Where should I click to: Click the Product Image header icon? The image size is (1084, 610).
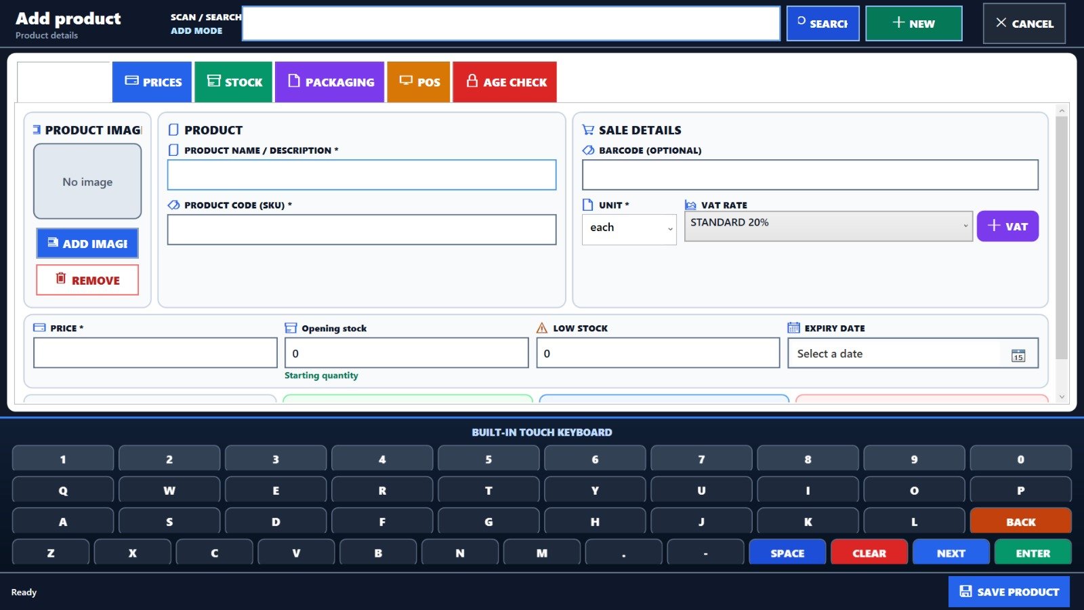(37, 129)
